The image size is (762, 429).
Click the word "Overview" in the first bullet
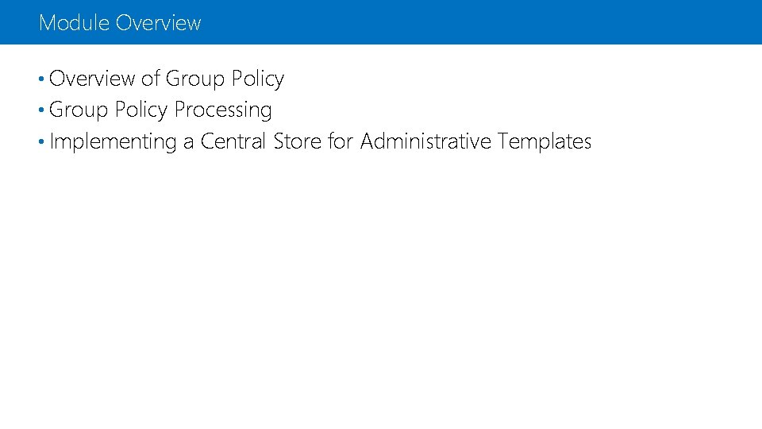pyautogui.click(x=92, y=79)
